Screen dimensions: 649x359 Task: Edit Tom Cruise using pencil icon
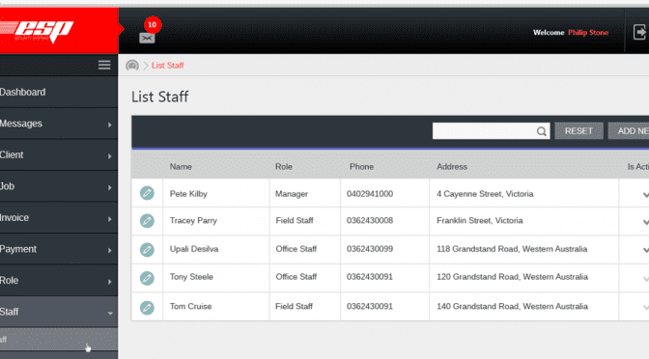pyautogui.click(x=147, y=307)
